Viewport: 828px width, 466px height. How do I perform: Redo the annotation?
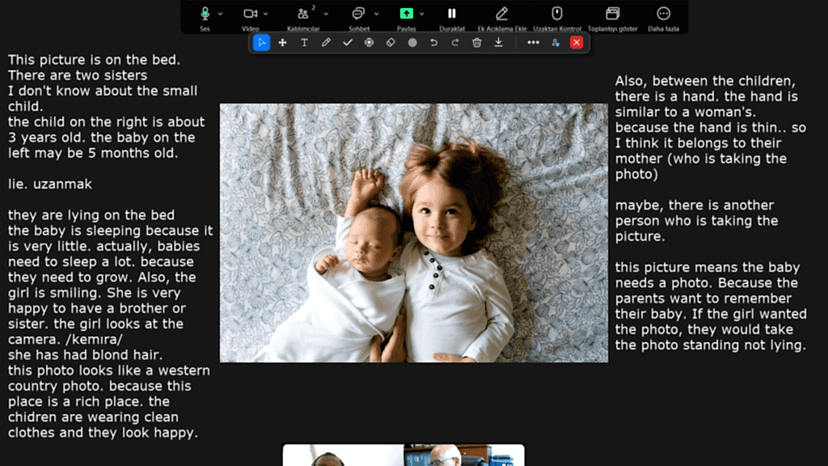pos(455,43)
